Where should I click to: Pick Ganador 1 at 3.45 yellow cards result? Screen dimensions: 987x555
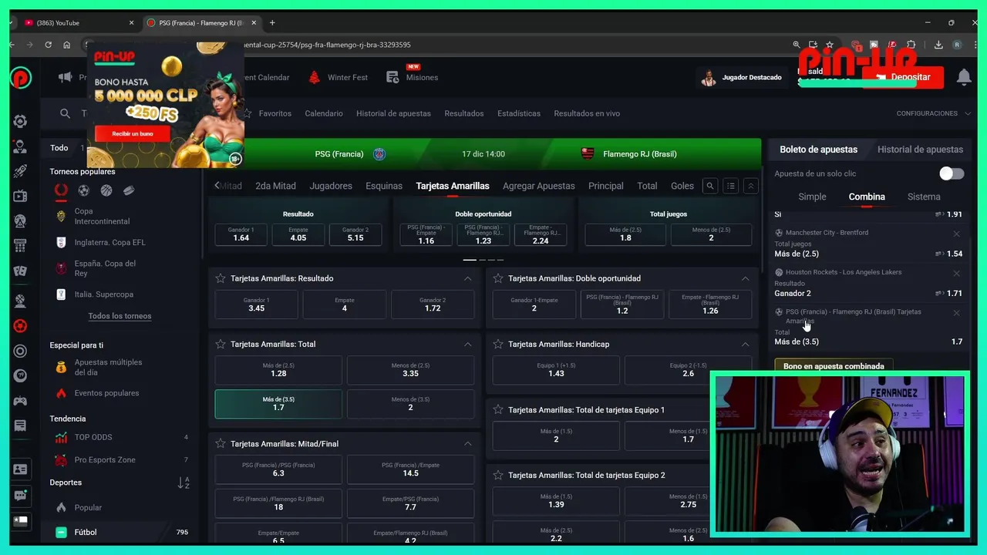tap(256, 304)
